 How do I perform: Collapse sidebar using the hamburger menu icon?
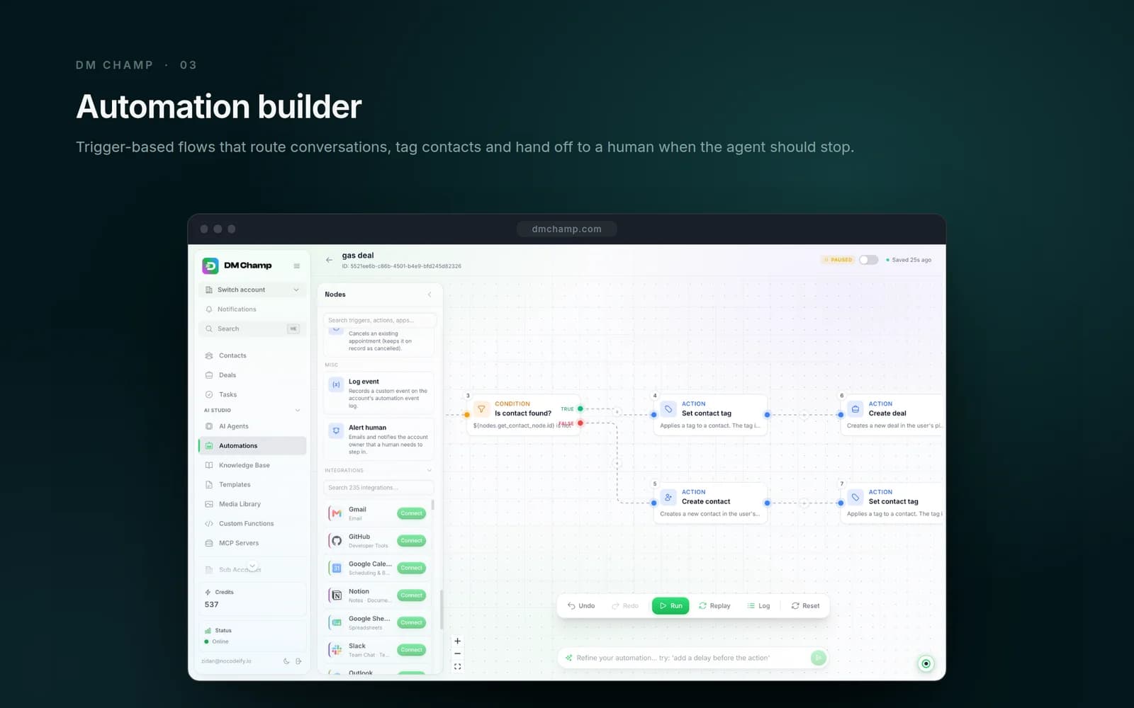click(296, 266)
